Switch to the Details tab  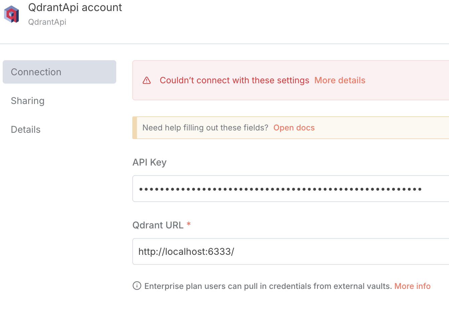(26, 129)
